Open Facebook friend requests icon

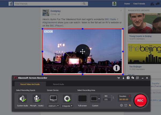152,4
